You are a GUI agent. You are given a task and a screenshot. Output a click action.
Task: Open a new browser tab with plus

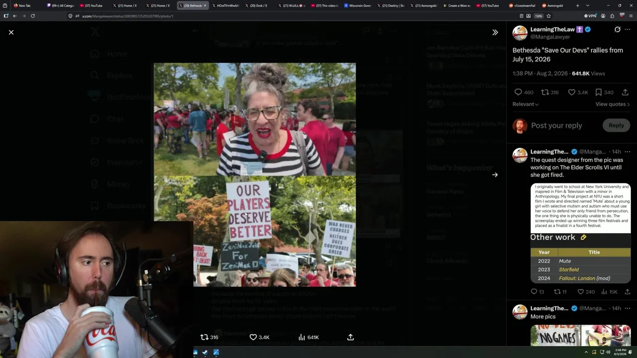tap(577, 5)
